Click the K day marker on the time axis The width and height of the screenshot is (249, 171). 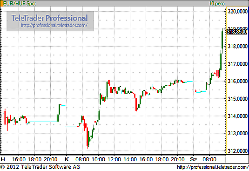(67, 159)
